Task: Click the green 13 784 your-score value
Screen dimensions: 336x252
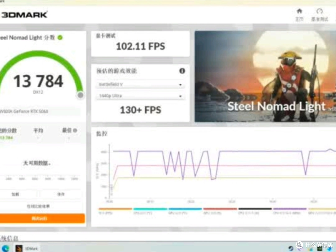Action: (x=7, y=138)
